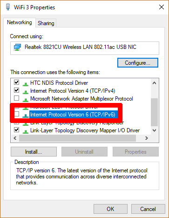Click the TCP/IPv6 protocol network icon
This screenshot has width=169, height=218.
click(x=26, y=116)
